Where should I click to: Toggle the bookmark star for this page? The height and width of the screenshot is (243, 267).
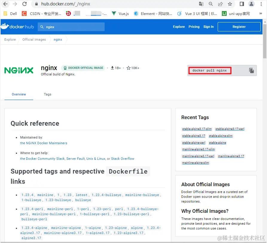coord(230,4)
